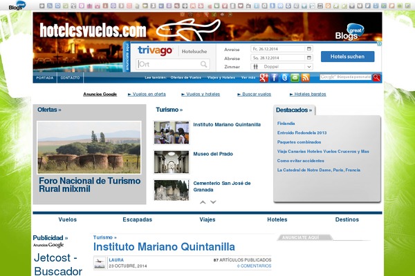Open the Facebook icon in navigation bar

(274, 78)
